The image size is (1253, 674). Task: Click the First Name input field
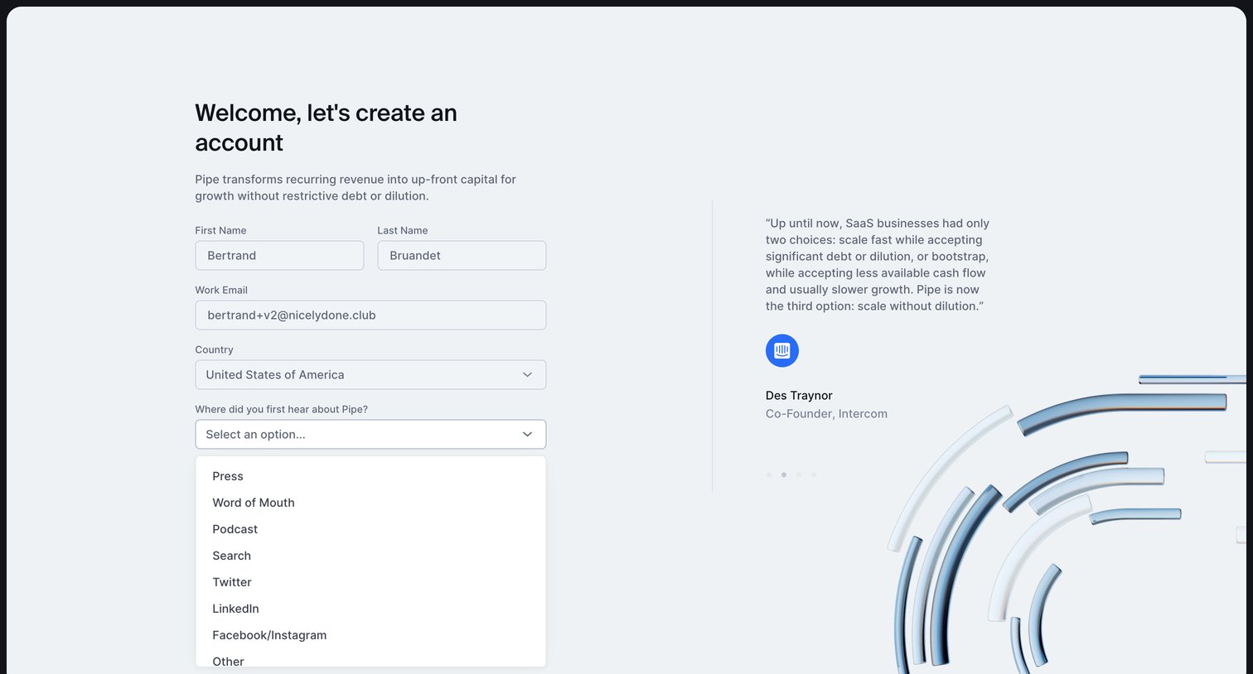coord(279,255)
